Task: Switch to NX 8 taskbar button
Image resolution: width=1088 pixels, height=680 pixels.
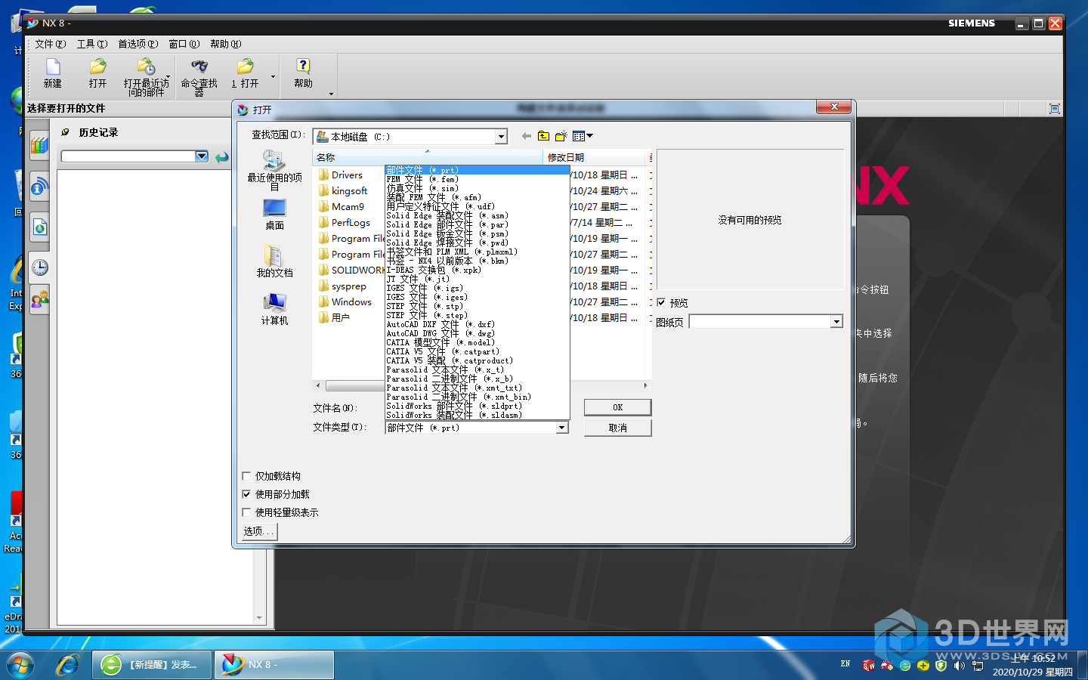Action: 274,665
